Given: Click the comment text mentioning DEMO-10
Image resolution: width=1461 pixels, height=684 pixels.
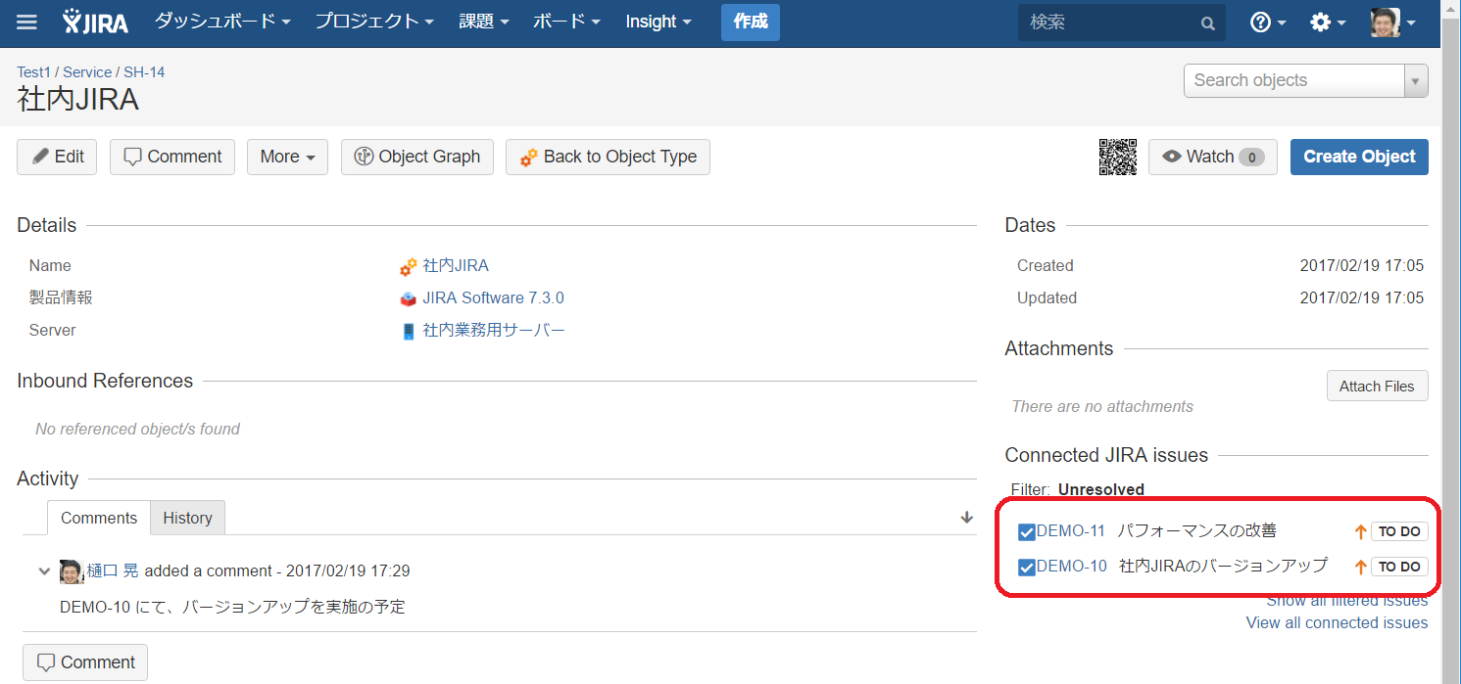Looking at the screenshot, I should [x=232, y=607].
